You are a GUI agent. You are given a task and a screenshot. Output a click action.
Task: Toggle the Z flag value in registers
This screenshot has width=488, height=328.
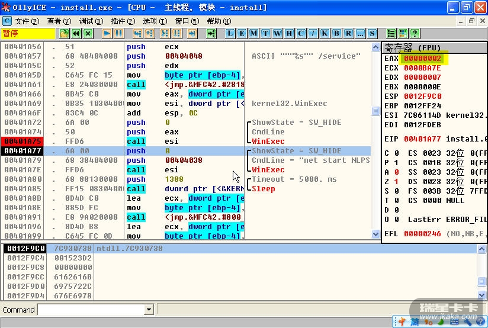(x=396, y=182)
